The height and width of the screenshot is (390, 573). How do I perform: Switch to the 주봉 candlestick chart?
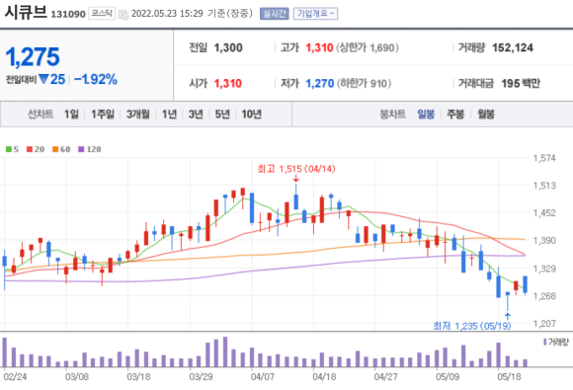pos(455,115)
